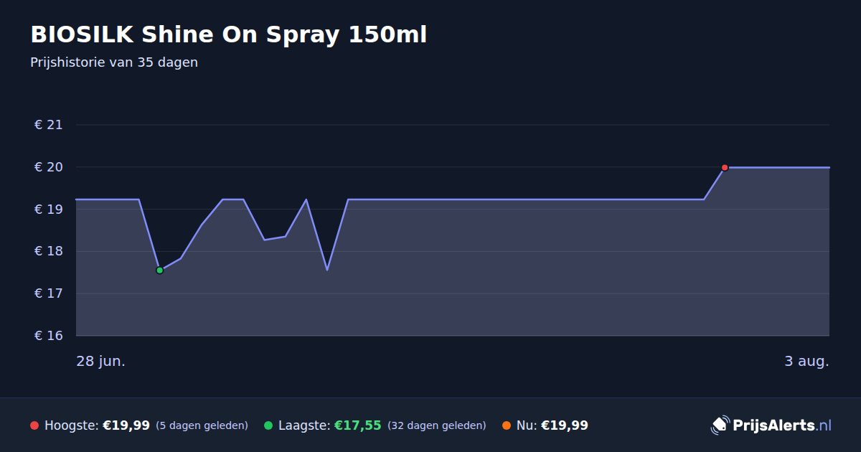The width and height of the screenshot is (861, 452).
Task: Select the € 16 axis label
Action: [49, 336]
